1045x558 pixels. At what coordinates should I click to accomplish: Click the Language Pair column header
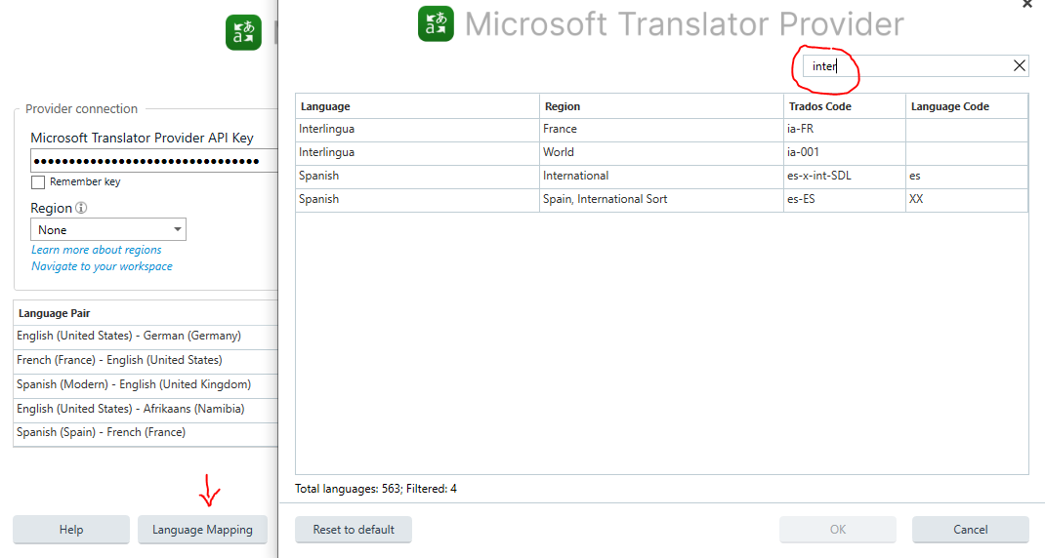(146, 313)
